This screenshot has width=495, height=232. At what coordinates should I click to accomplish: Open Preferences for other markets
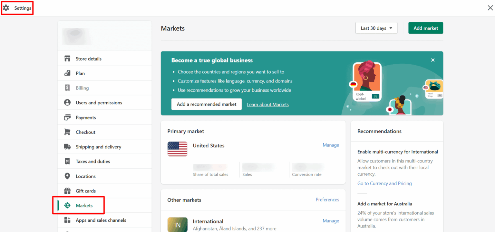[x=327, y=200]
